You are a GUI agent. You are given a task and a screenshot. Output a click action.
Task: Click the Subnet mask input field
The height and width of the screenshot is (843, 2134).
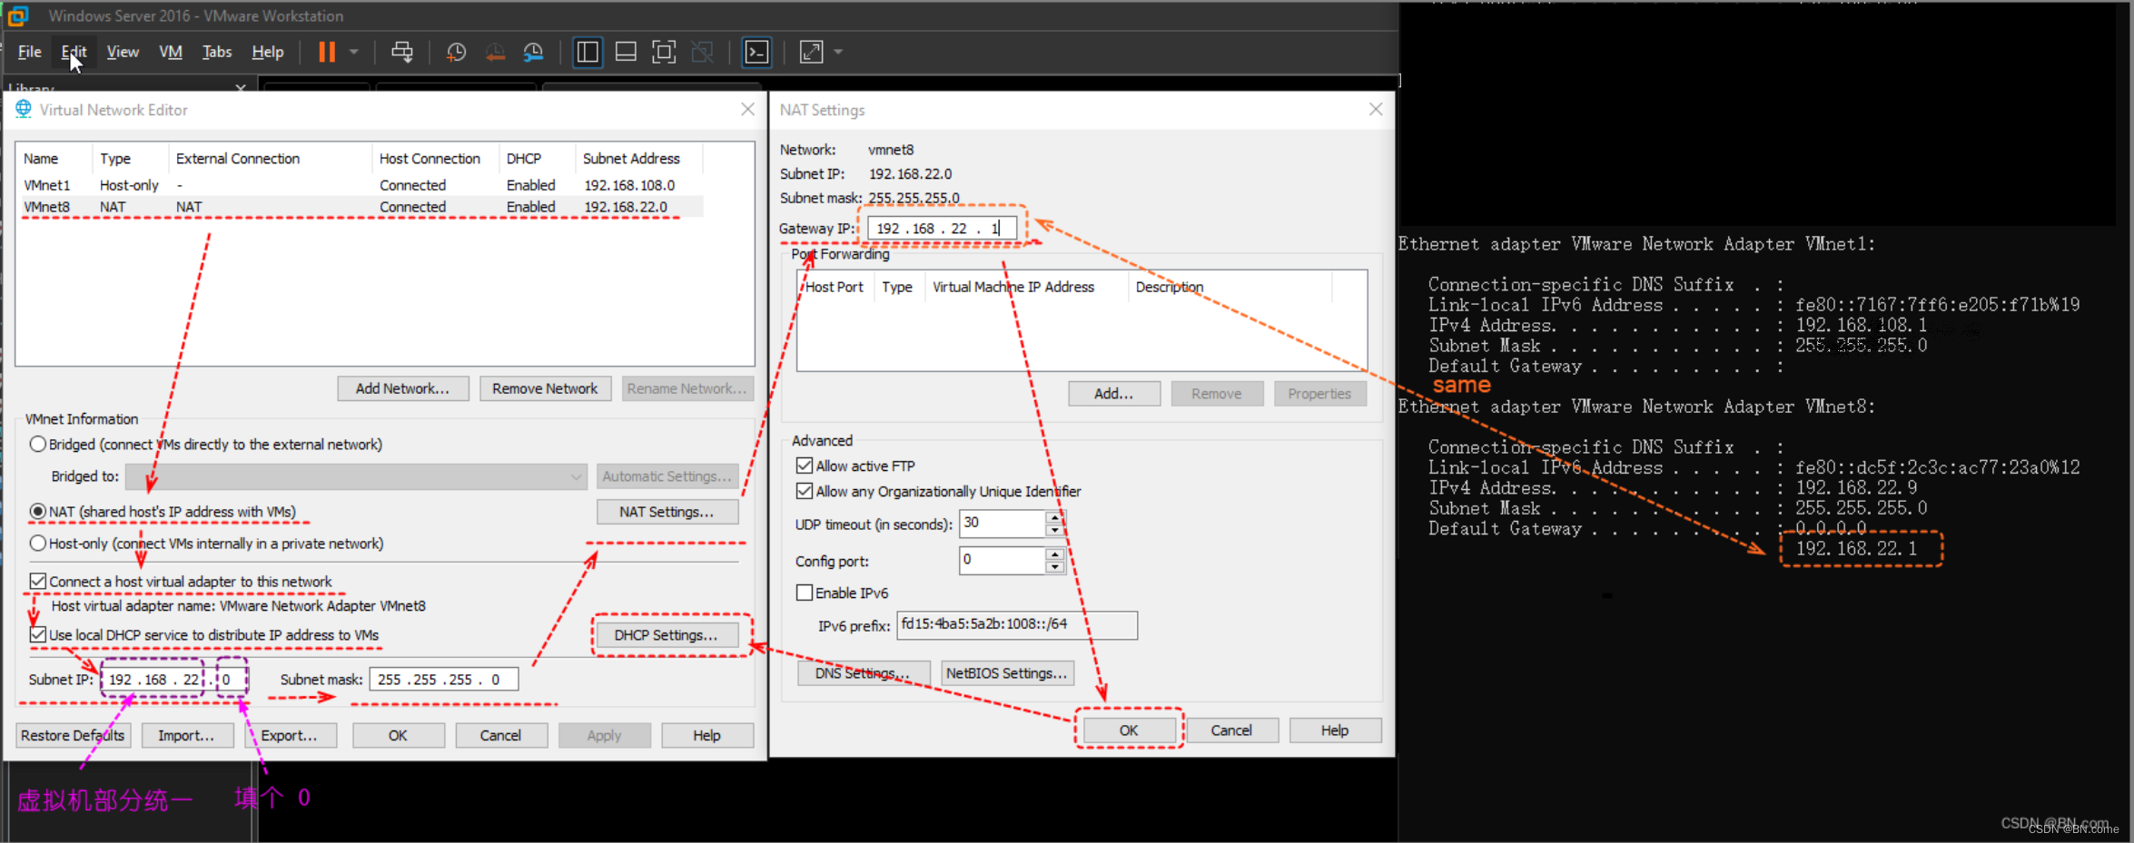444,680
